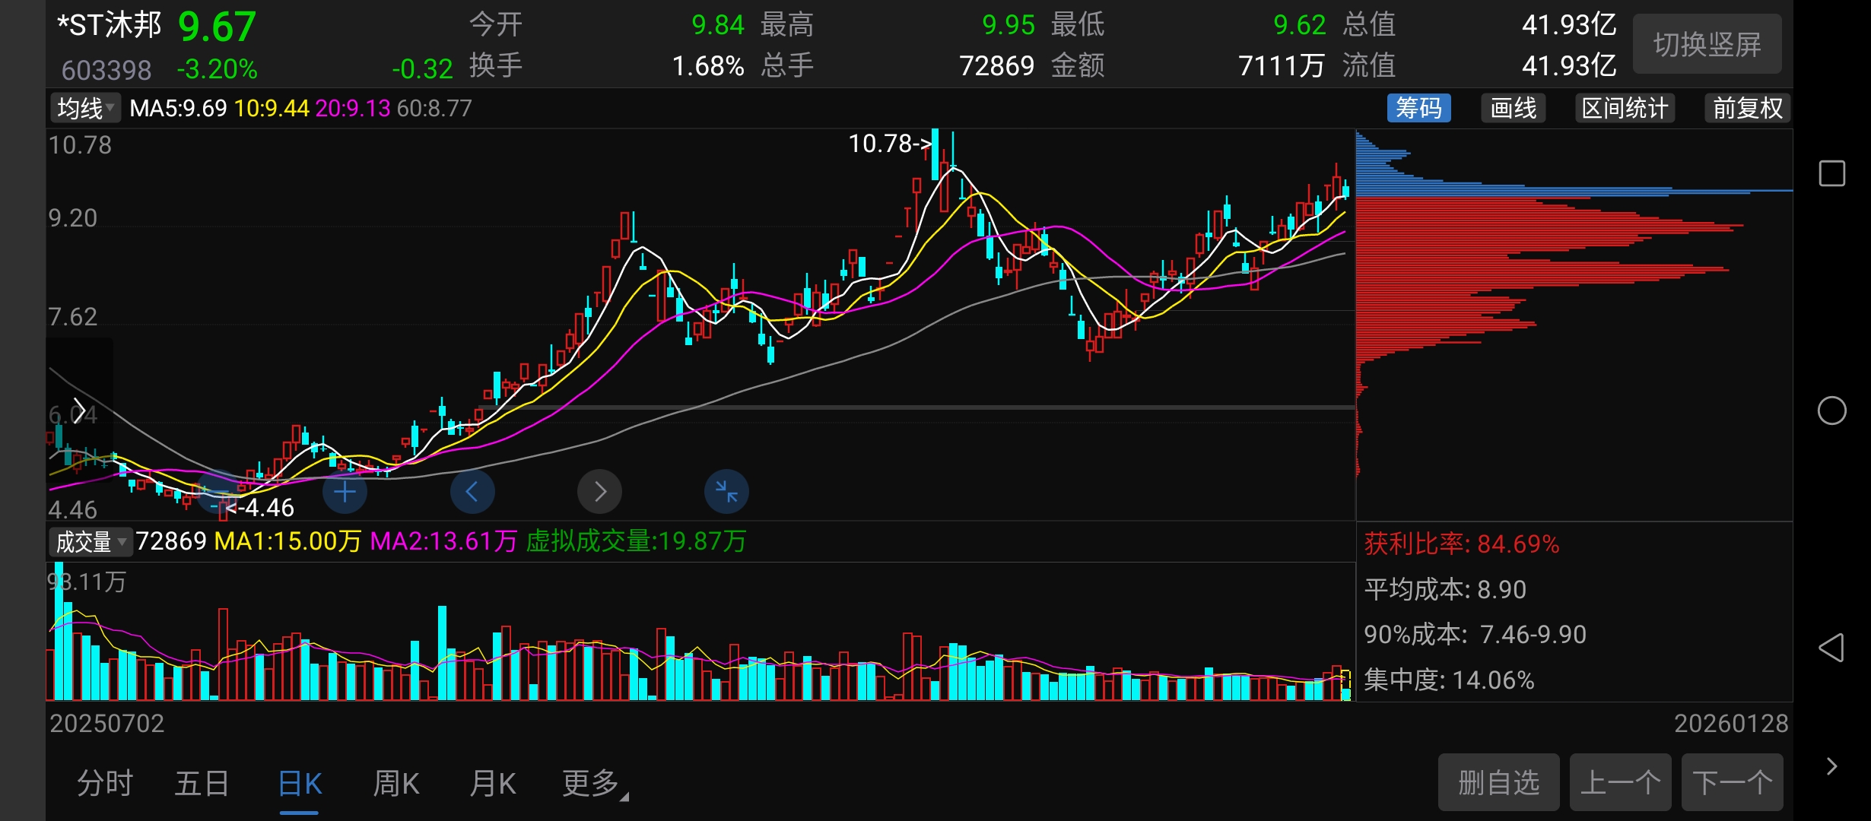Tap the chevron at bottom right corner
The image size is (1871, 821).
point(1831,766)
